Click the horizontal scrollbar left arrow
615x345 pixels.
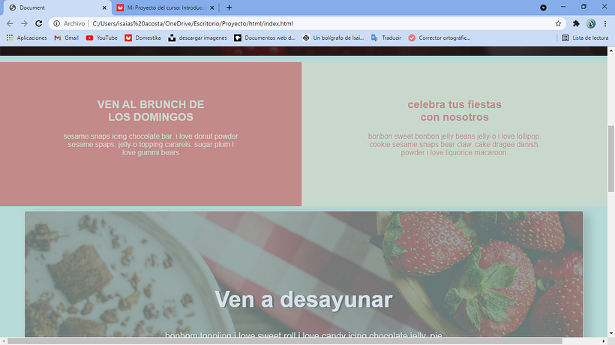[3, 341]
